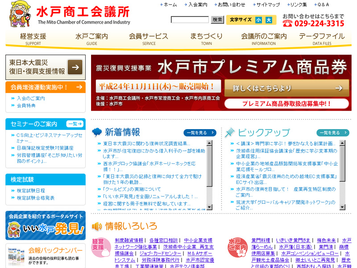Viewport: 357px width, 268px height.
Task: Open 水戸コンベンションビューロー link
Action: (310, 253)
